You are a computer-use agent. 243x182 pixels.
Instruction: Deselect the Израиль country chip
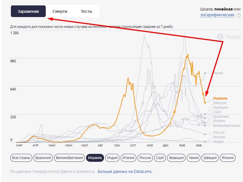[x=95, y=158]
